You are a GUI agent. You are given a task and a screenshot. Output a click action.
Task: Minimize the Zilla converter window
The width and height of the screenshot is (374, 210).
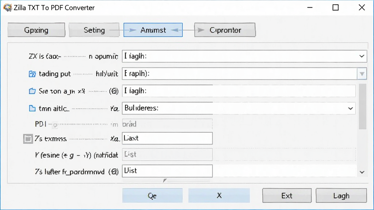coord(310,8)
